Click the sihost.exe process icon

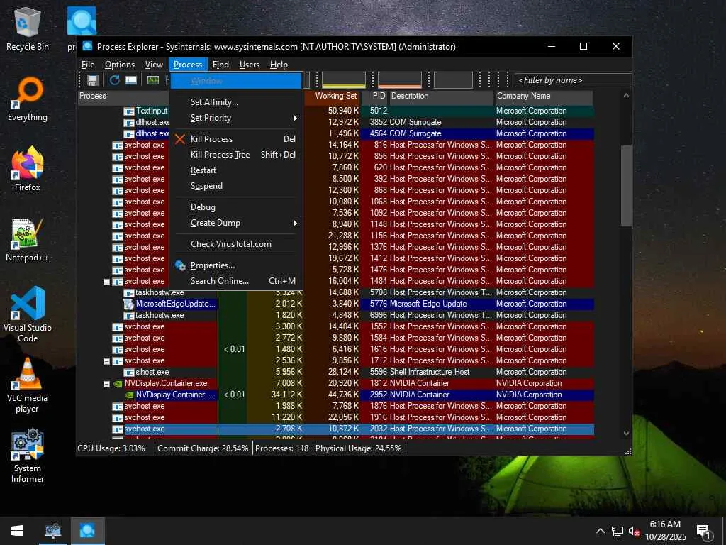tap(129, 372)
